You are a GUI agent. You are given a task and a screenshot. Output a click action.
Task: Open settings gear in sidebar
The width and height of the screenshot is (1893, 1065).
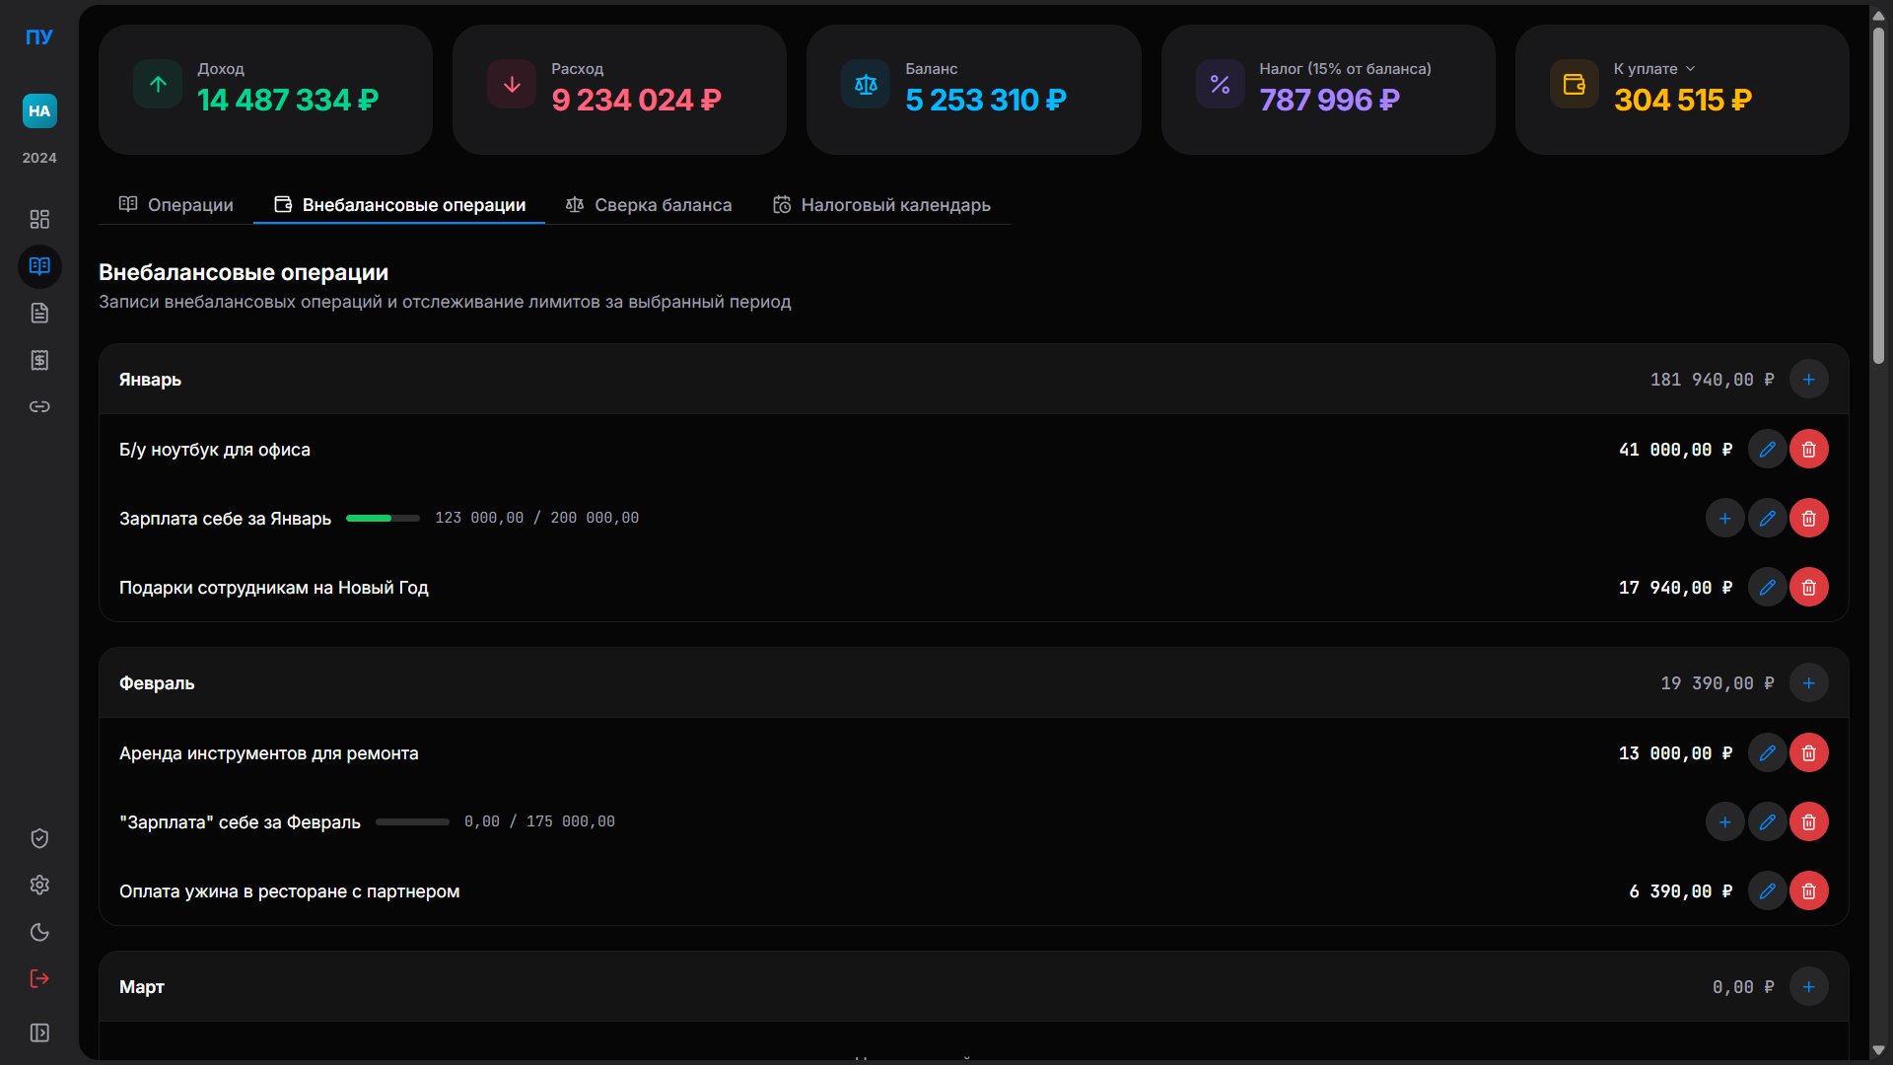[x=39, y=885]
